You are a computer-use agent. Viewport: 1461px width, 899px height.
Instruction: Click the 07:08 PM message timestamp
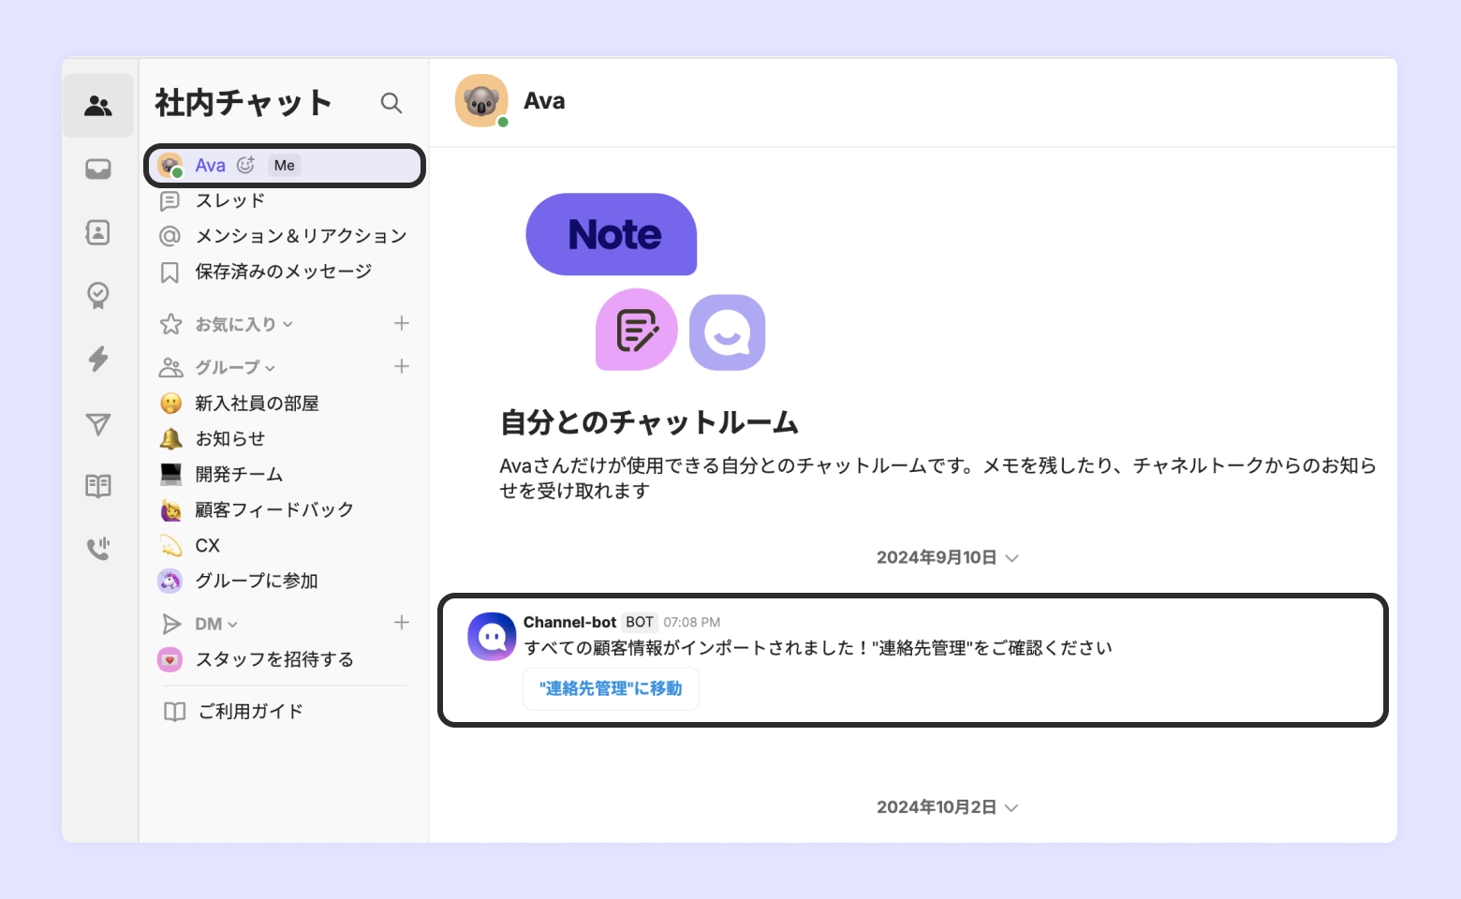pyautogui.click(x=692, y=622)
